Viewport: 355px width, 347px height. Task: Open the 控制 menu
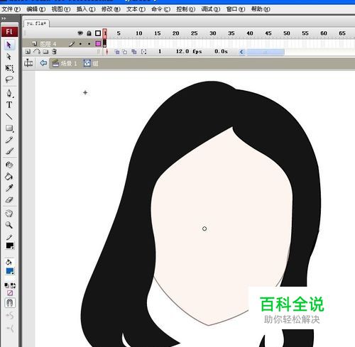pos(186,9)
